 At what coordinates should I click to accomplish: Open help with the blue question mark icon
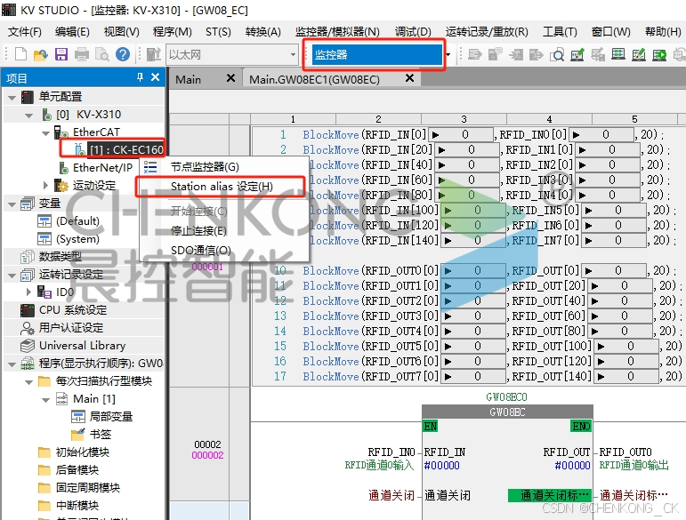click(x=123, y=54)
